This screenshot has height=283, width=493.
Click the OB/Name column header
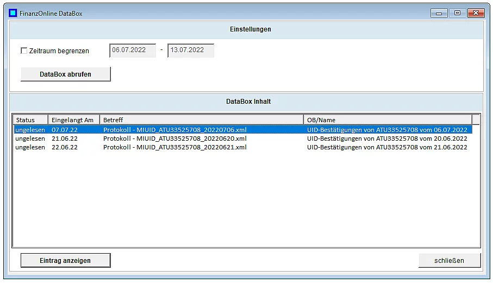387,120
